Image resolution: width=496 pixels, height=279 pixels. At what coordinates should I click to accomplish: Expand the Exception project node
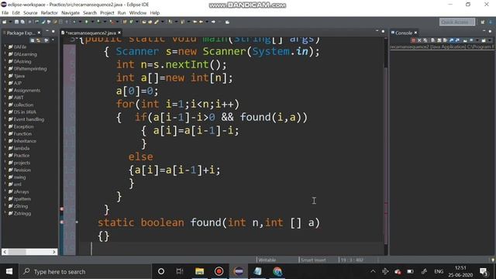5,126
